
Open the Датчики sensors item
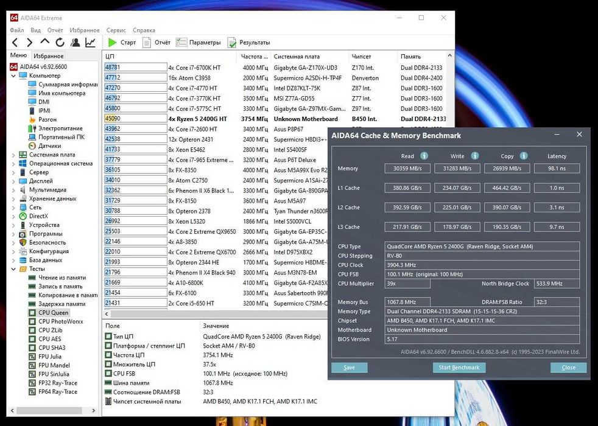click(x=45, y=145)
